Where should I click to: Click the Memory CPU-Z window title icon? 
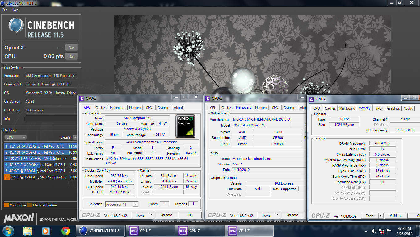tap(311, 99)
